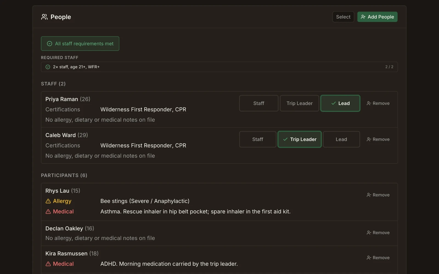
Task: Remove Rhys Lau from participants
Action: (x=378, y=195)
